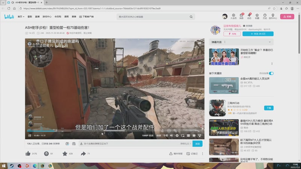Expand the 弹幕列表 panel chevron
The height and width of the screenshot is (169, 301).
(x=270, y=42)
